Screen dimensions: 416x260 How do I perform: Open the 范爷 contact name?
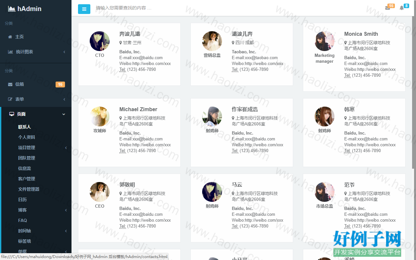pyautogui.click(x=349, y=185)
